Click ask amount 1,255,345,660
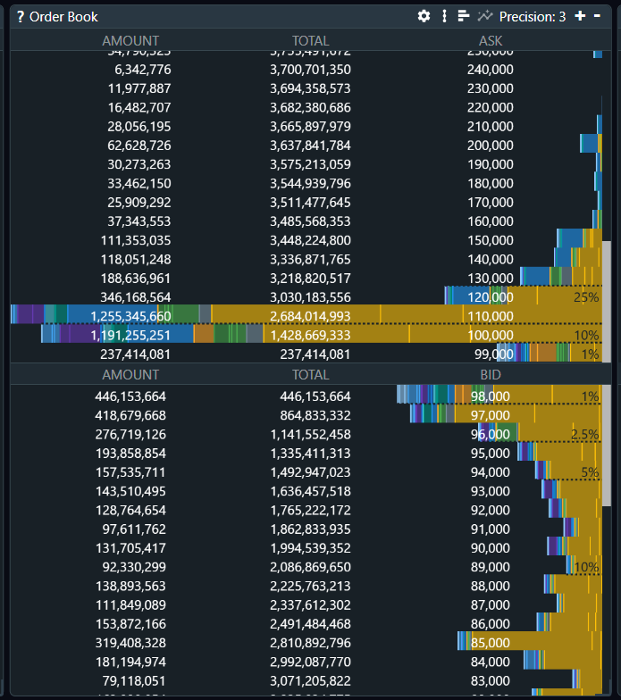621x700 pixels. (130, 316)
